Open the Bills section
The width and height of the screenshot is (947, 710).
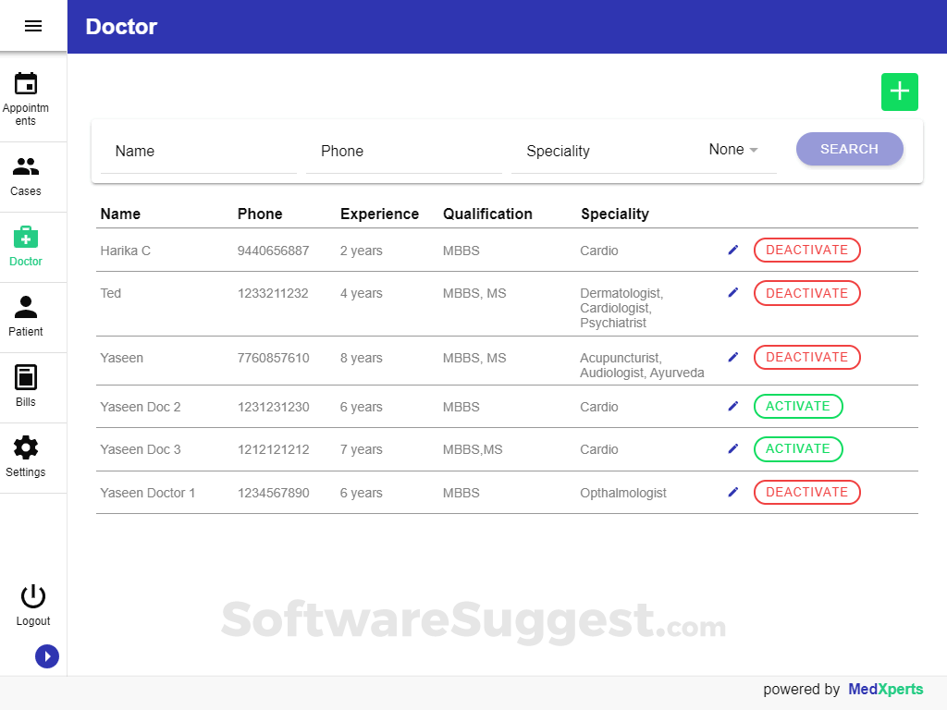pyautogui.click(x=25, y=386)
